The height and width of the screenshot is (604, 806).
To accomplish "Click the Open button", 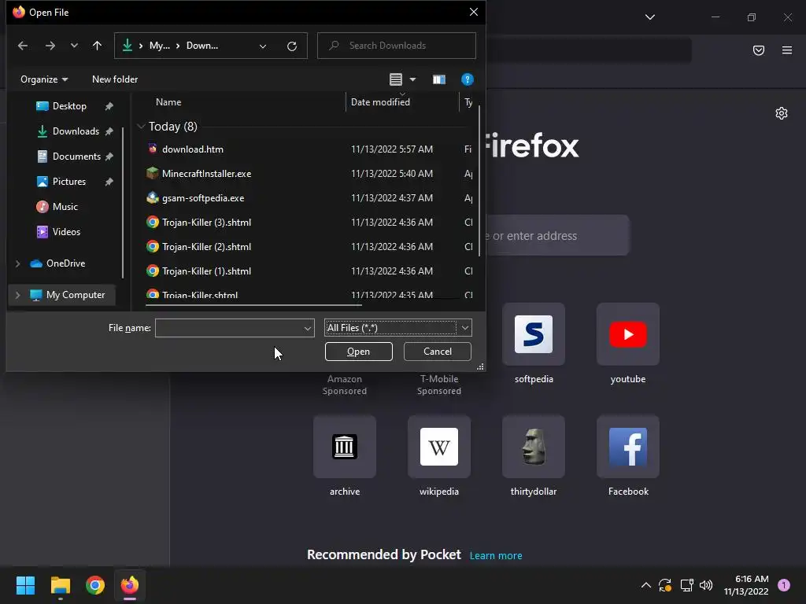I will (x=359, y=352).
